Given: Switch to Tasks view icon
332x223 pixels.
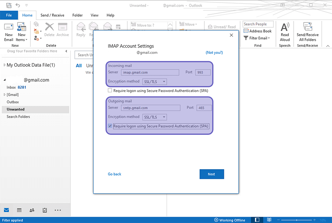Looking at the screenshot, I should [45, 210].
